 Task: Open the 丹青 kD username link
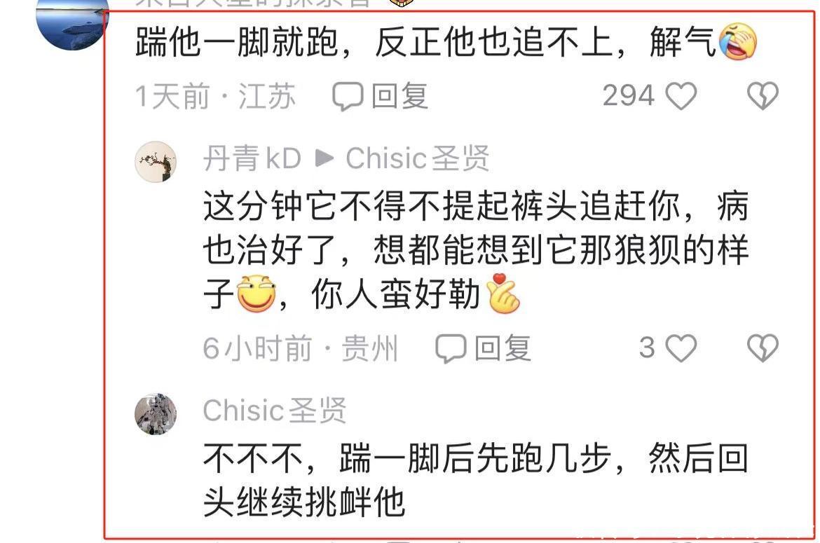coord(252,158)
